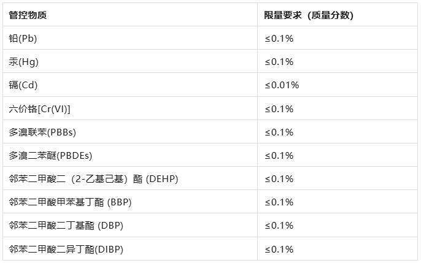Screen dimensions: 421x263
Task: Click the limit value in the PBDEs row
Action: tap(279, 156)
